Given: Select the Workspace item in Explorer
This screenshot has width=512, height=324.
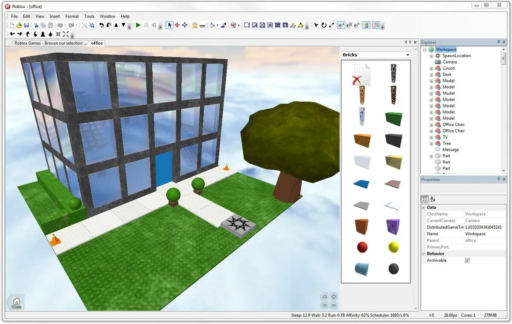Looking at the screenshot, I should [x=446, y=49].
